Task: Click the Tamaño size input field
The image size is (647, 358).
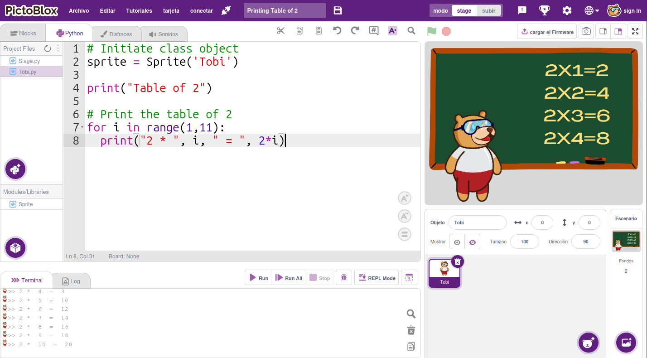Action: (524, 242)
